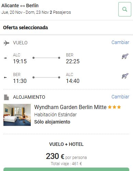Click the Total viaje 461 € text

(x=66, y=164)
